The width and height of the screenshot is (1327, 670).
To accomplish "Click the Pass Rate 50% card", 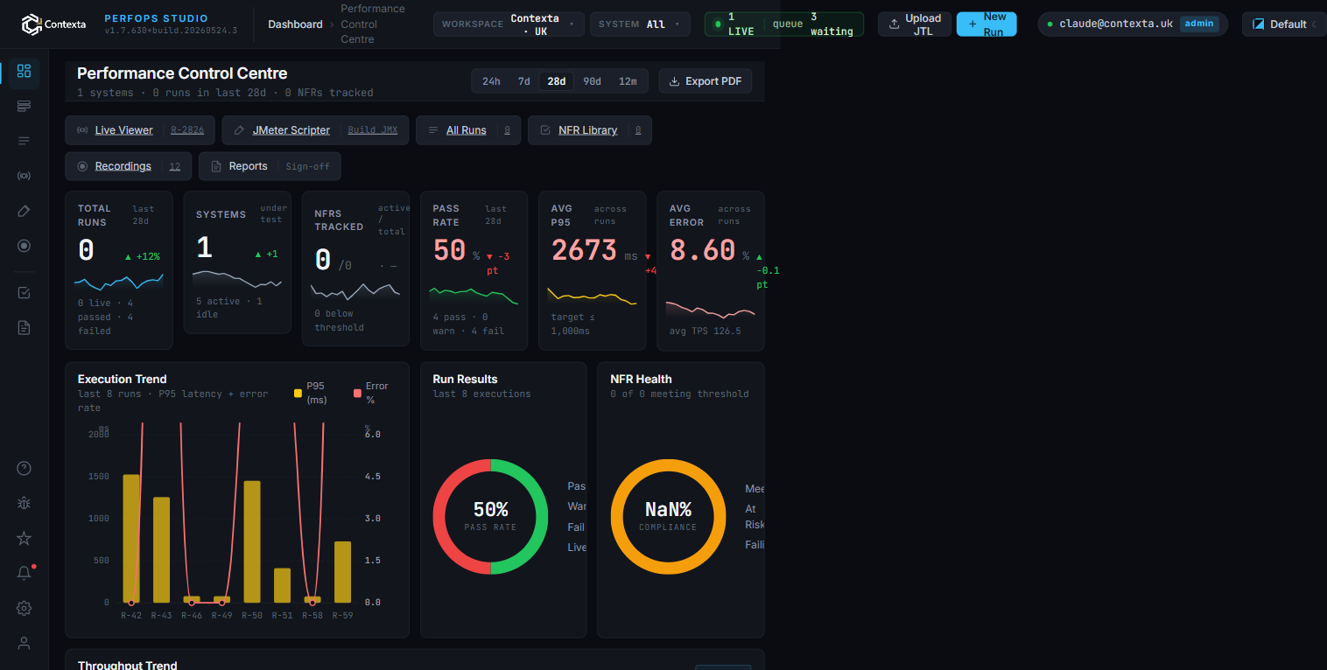I will (474, 270).
